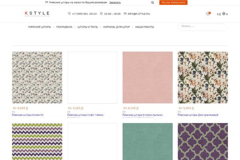The image size is (240, 160).
Task: Open НАШИ РАБОТЫ menu
Action: click(144, 27)
